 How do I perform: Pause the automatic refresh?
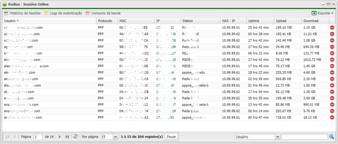tap(171, 137)
